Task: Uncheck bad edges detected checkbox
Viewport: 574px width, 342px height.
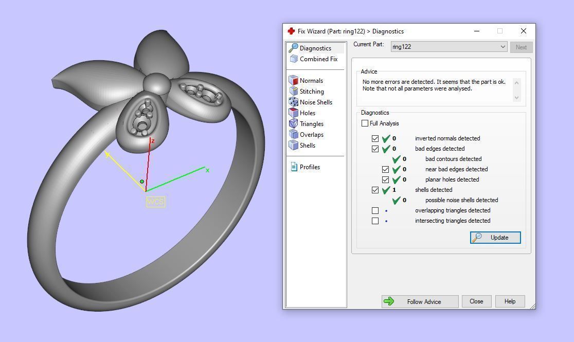Action: [x=375, y=149]
